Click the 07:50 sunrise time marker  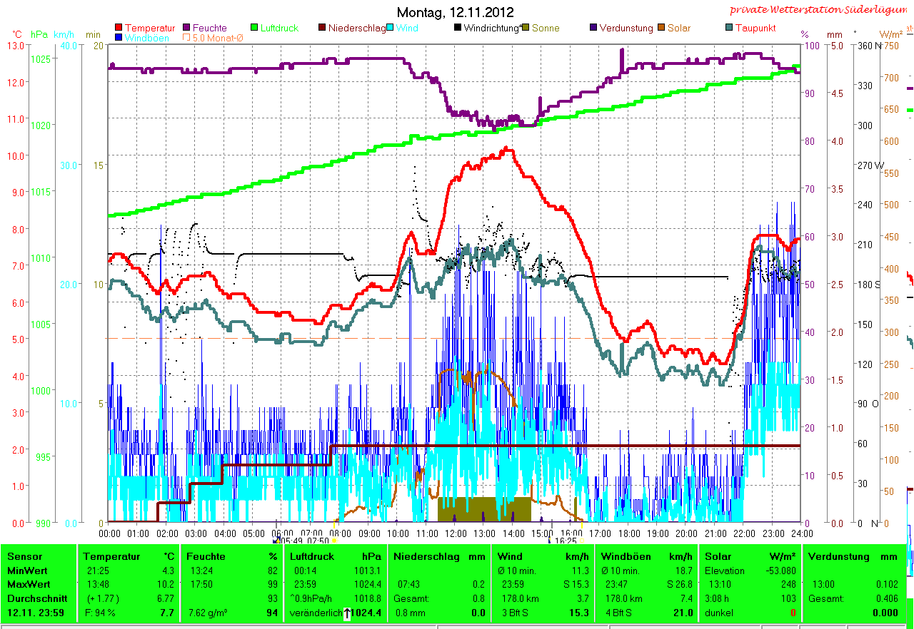click(x=318, y=541)
